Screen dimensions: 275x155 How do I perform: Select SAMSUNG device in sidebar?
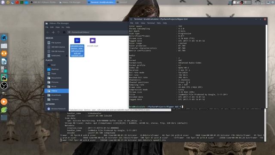(x=55, y=56)
